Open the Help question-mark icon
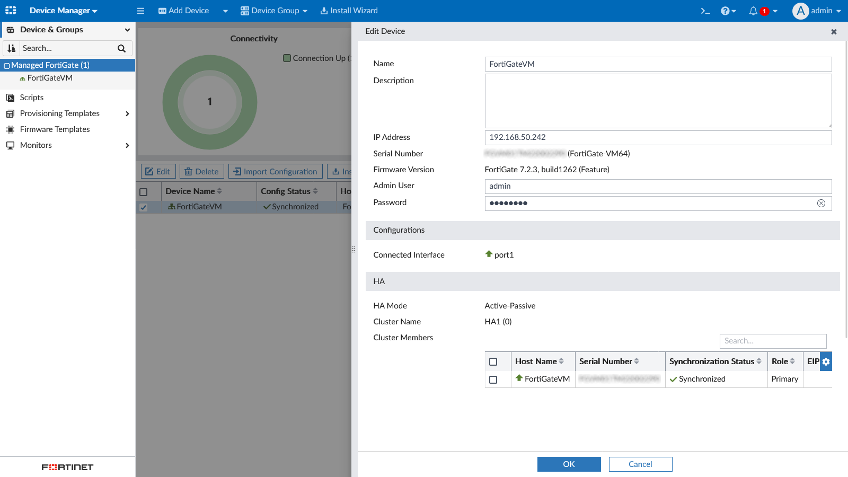848x477 pixels. pos(726,10)
